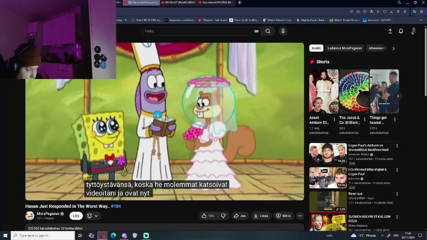Open Windows Start menu
The width and height of the screenshot is (427, 240).
pos(5,236)
